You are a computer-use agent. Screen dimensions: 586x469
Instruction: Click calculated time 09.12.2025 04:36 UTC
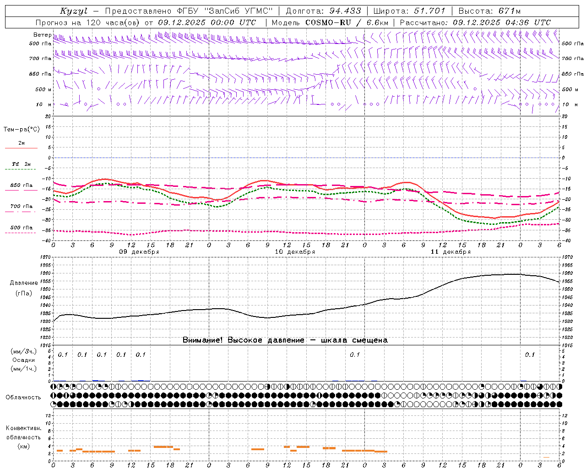pos(502,22)
